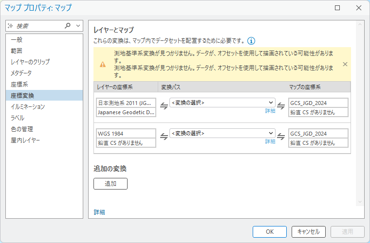370x243 pixels.
Task: Open the 詳細 link at bottom of panel
Action: pyautogui.click(x=99, y=212)
